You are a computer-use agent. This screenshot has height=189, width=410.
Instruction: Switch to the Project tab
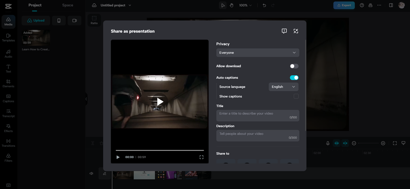(35, 5)
